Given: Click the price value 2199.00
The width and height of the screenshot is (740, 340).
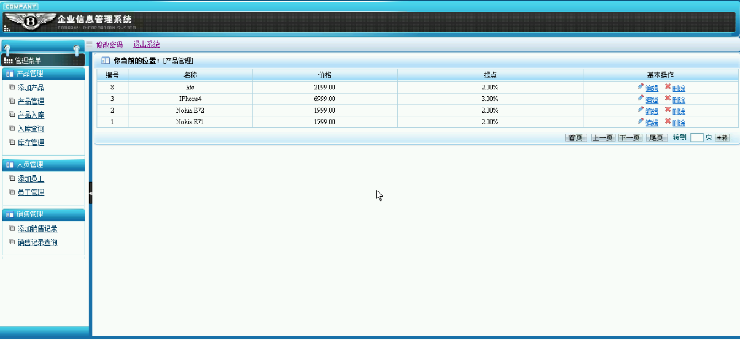Looking at the screenshot, I should tap(325, 87).
